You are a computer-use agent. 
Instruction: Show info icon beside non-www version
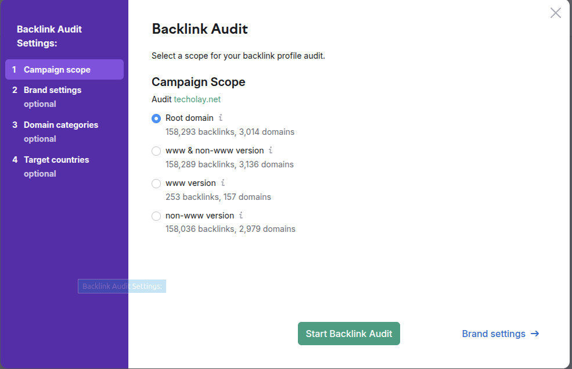tap(241, 216)
